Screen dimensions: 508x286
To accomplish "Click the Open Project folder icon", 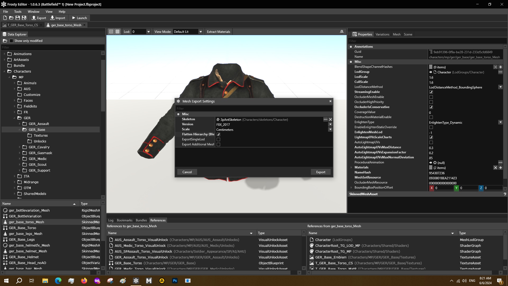I will point(11,18).
